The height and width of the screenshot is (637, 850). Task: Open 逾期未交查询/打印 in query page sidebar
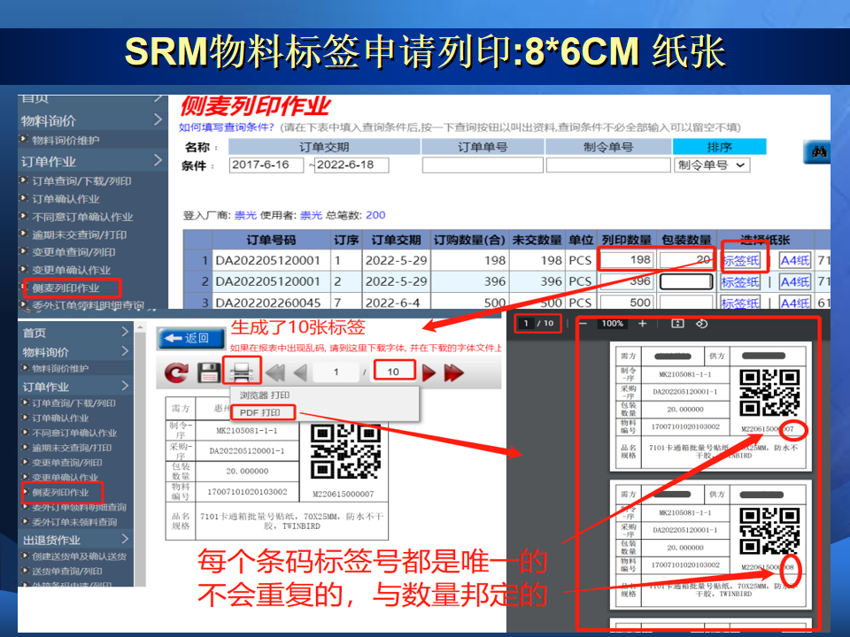coord(79,234)
